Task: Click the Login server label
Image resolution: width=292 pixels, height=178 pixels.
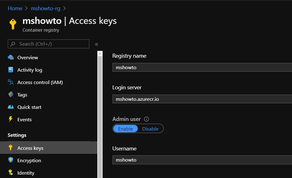Action: (127, 87)
